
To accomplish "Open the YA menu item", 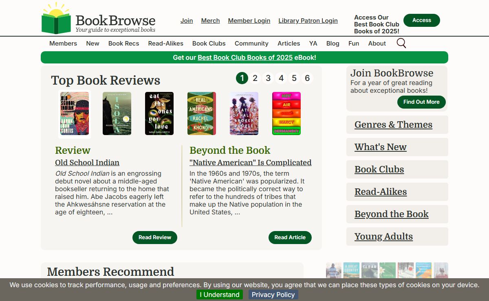I will (x=313, y=44).
